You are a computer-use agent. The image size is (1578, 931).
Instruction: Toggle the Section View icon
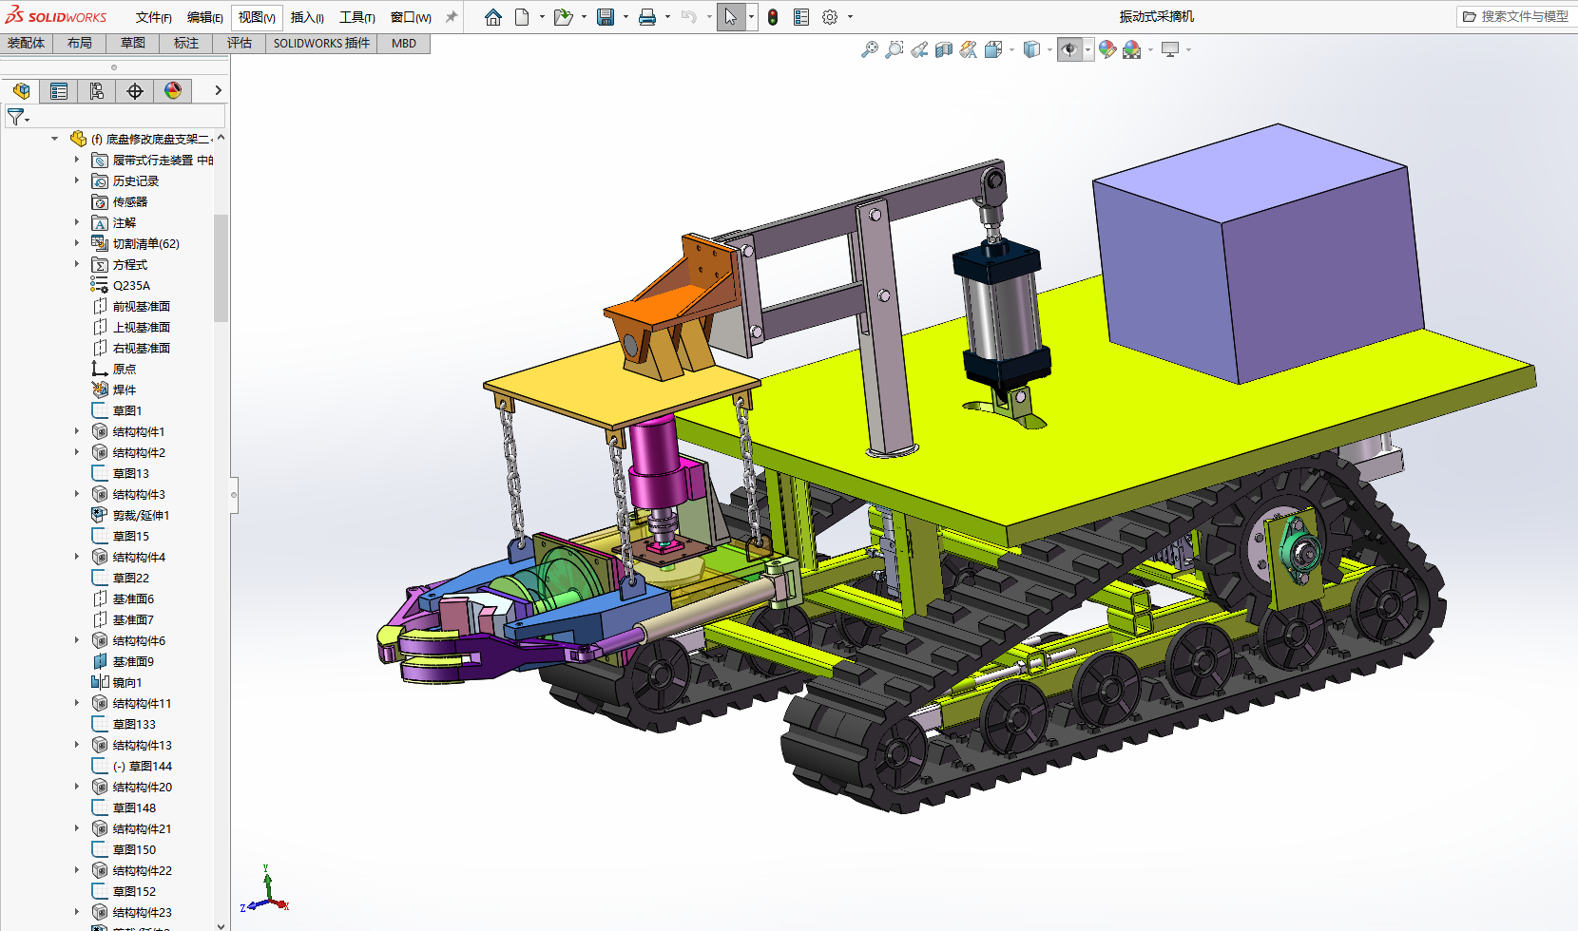tap(944, 49)
